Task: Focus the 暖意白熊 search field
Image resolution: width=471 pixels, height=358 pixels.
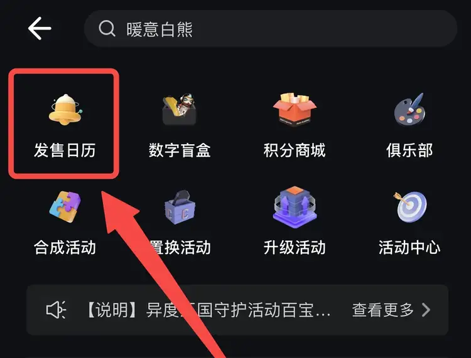Action: (270, 29)
